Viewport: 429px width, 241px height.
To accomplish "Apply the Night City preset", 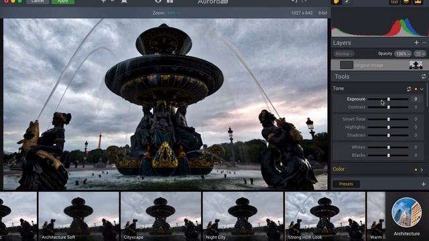I will (243, 216).
